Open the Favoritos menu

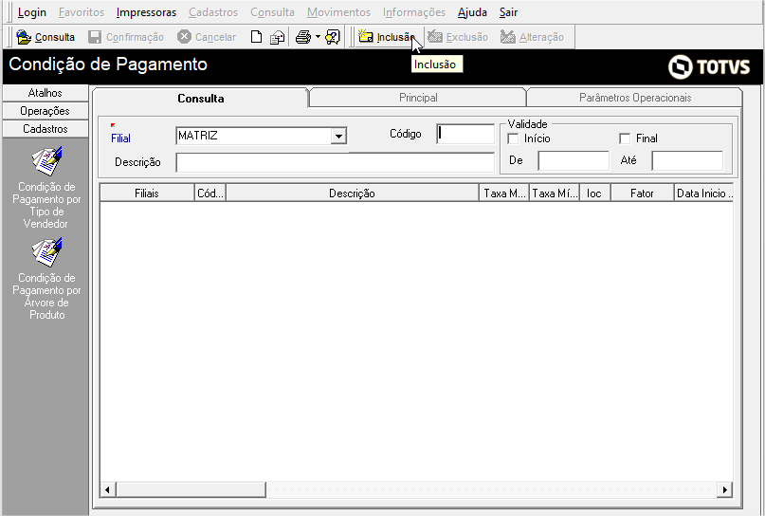(x=82, y=12)
